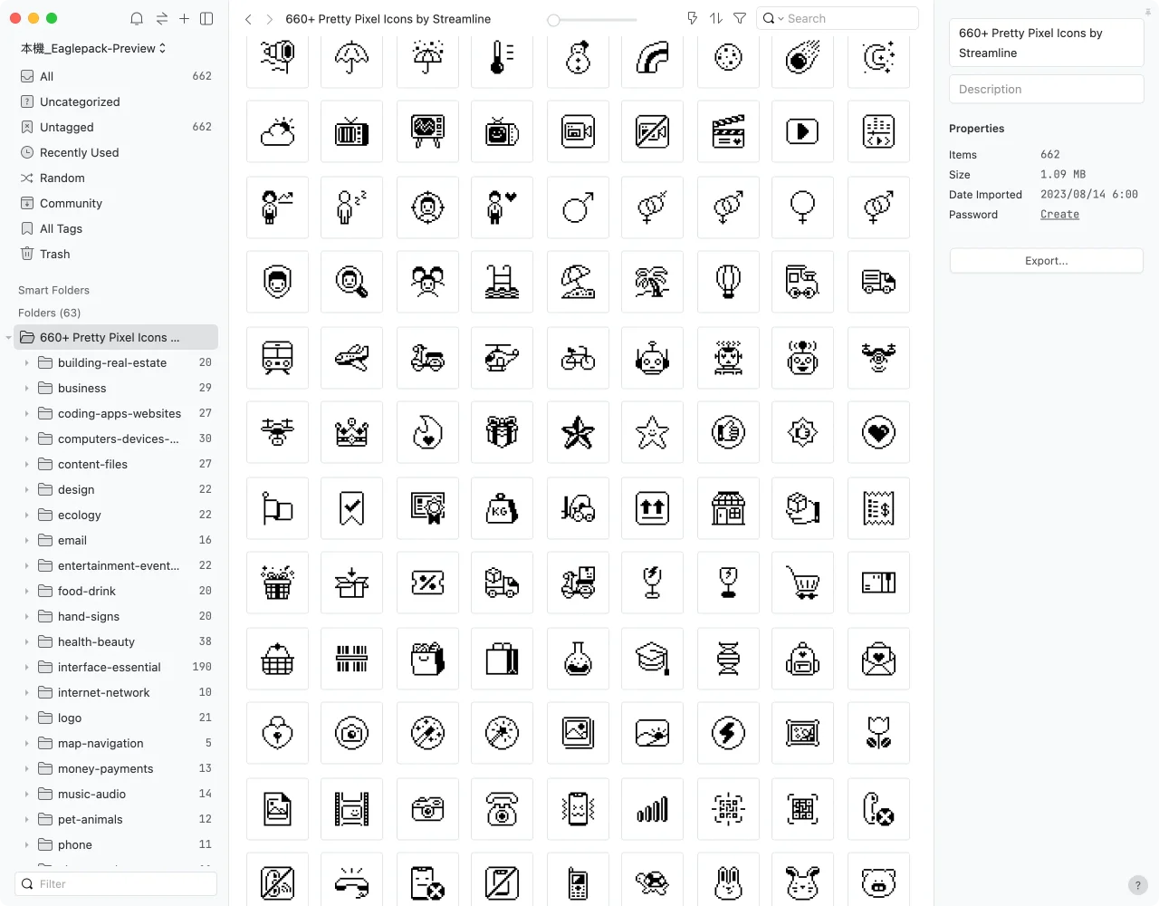
Task: Open the help question mark button
Action: coord(1138,885)
